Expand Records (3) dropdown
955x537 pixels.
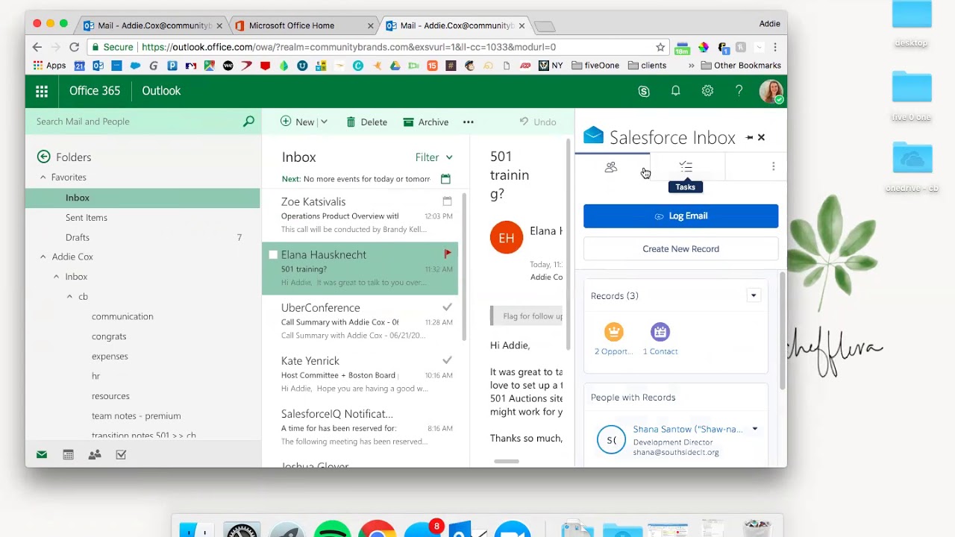coord(754,296)
